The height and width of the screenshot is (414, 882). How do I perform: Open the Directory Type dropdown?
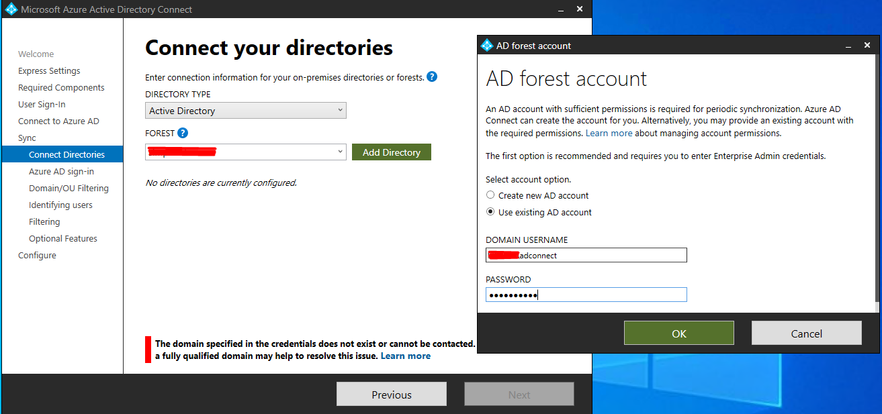[x=246, y=111]
